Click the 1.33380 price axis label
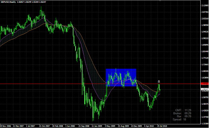209x128 pixels. 205,123
